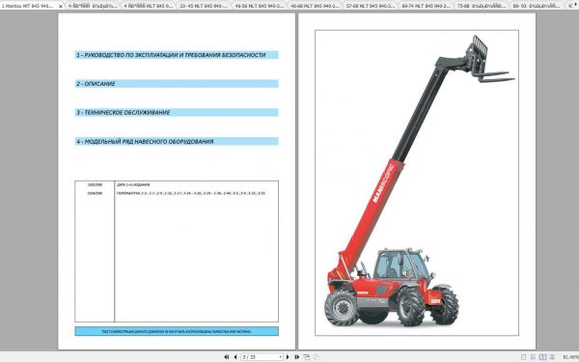Open the tab starting with '89-93'
This screenshot has height=362, width=579.
click(x=537, y=6)
